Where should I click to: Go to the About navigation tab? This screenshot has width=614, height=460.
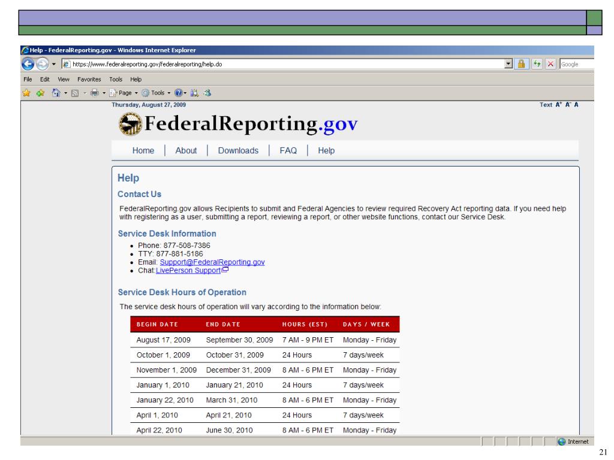pyautogui.click(x=186, y=150)
